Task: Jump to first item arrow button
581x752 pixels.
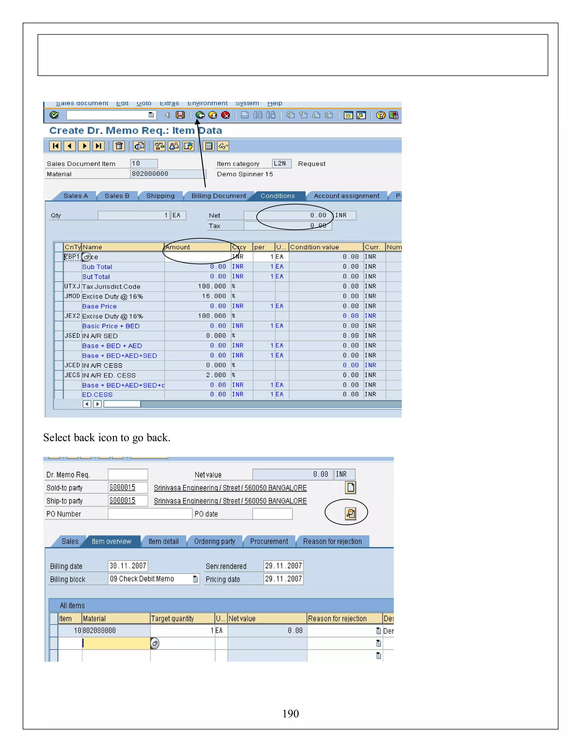Action: [x=55, y=146]
